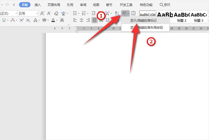Viewport: 209px width, 140px height.
Task: Align paragraph text to the left
Action: [x=75, y=20]
